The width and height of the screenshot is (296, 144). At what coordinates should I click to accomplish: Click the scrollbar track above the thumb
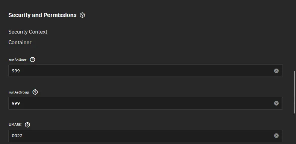[294, 35]
